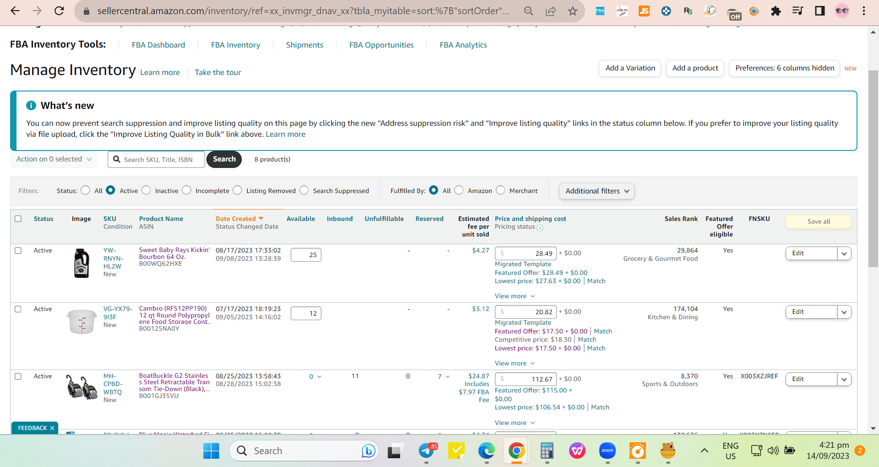Select the Amazon fulfilled-by radio button

coord(459,190)
